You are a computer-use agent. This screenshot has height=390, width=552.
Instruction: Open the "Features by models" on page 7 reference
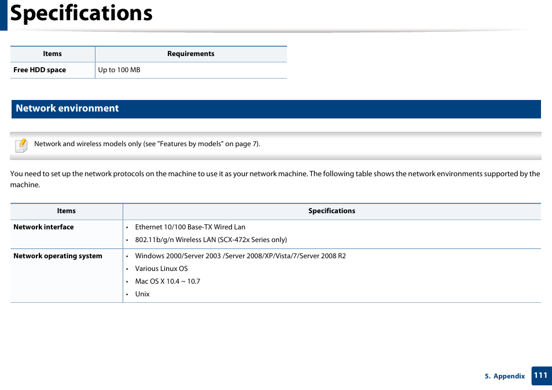[208, 144]
